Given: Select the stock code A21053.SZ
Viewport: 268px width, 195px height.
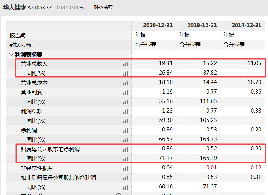Looking at the screenshot, I should (40, 7).
